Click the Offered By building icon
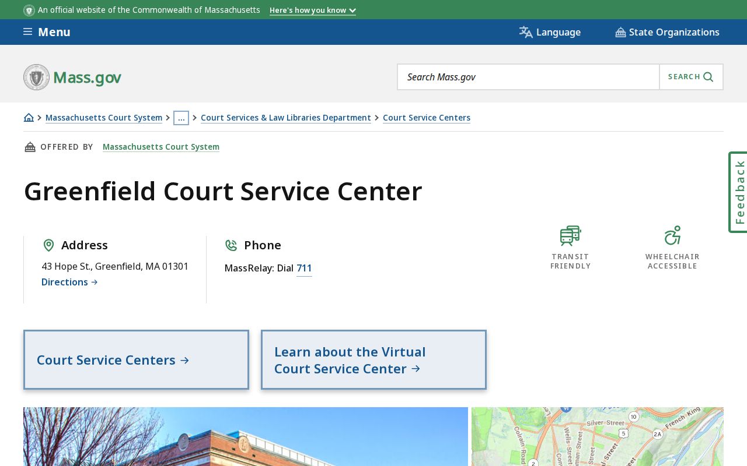The width and height of the screenshot is (747, 466). tap(30, 147)
